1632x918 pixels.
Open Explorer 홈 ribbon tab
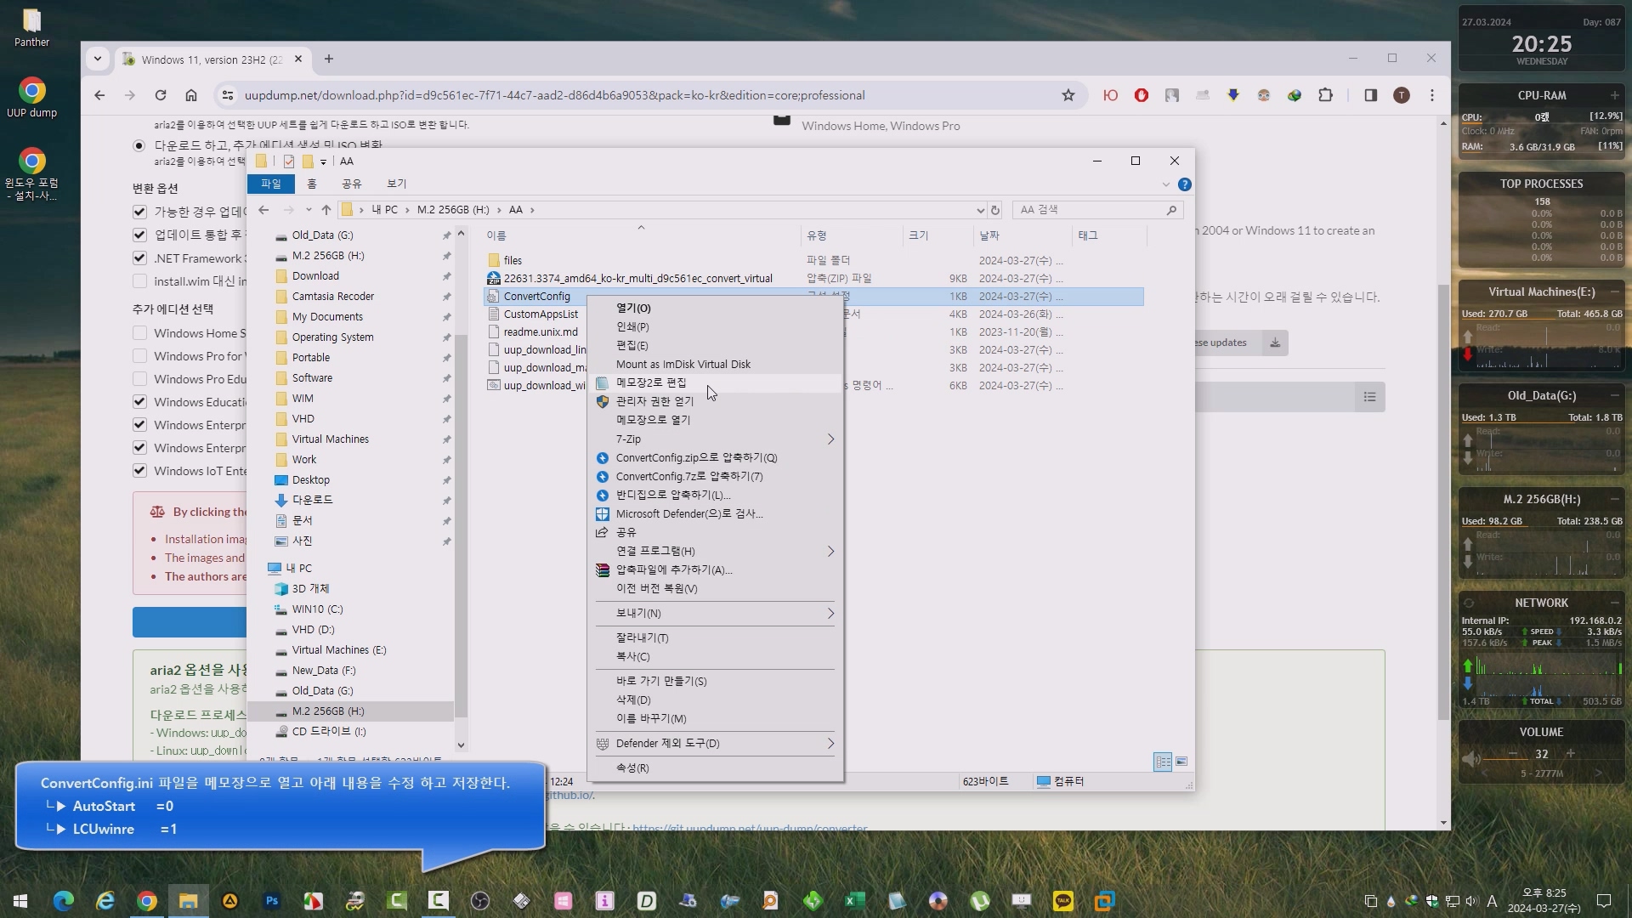tap(312, 184)
